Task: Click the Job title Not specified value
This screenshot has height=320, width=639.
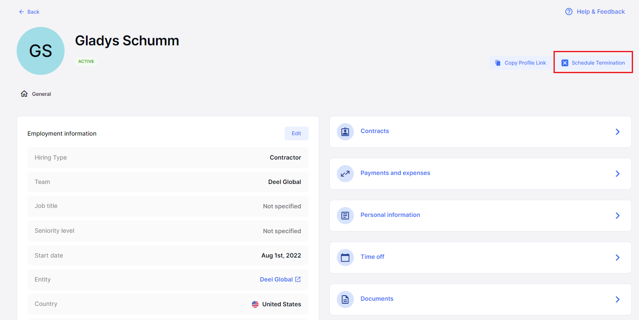Action: coord(282,206)
